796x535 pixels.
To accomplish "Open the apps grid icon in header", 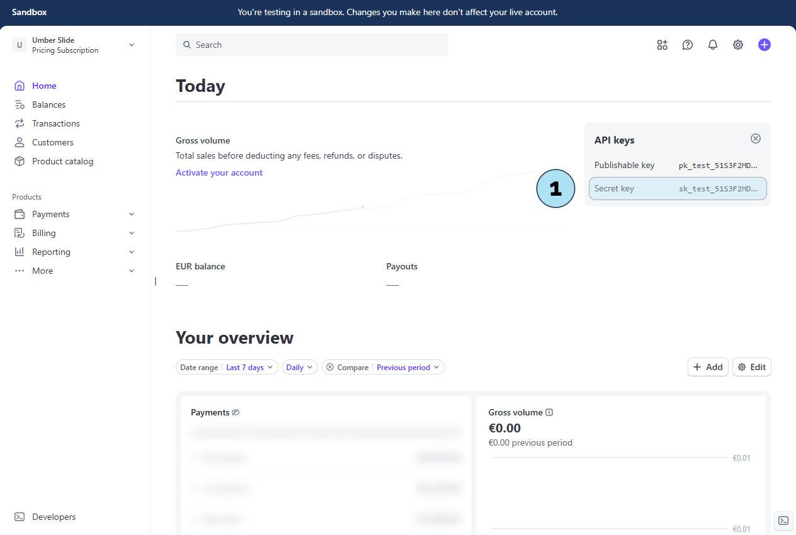I will point(662,45).
